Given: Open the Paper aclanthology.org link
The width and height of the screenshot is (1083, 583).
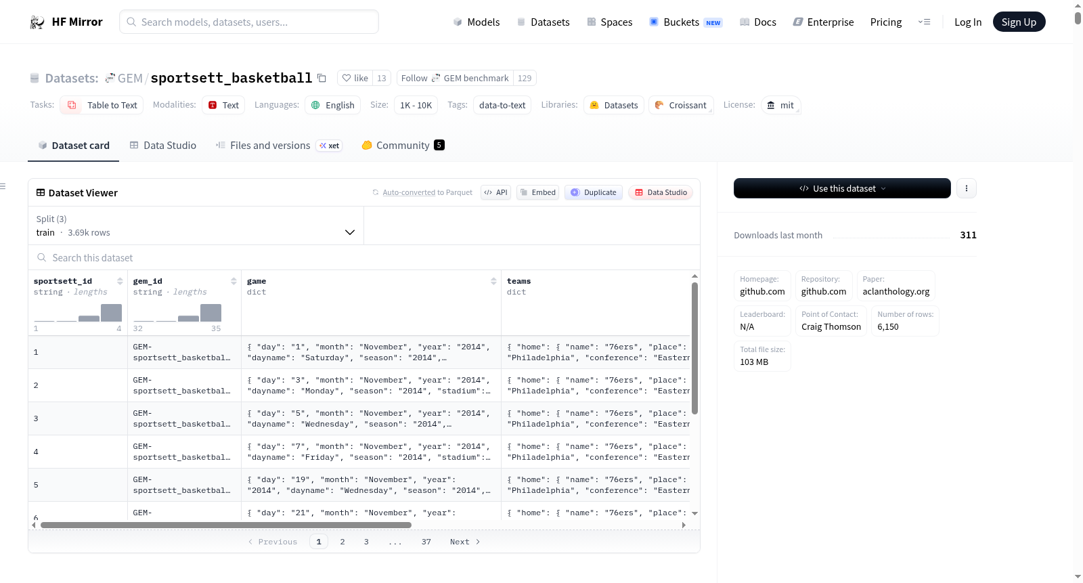Looking at the screenshot, I should 896,286.
